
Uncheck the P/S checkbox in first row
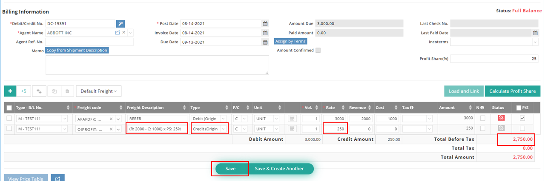(x=522, y=118)
